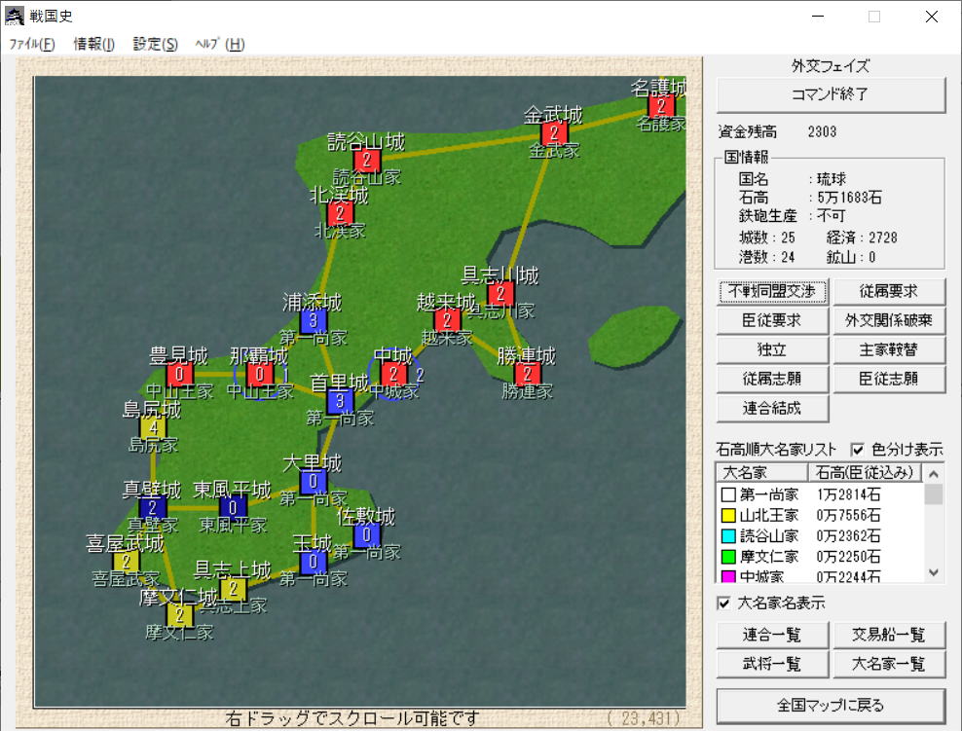Click the 勝連城 castle icon
The width and height of the screenshot is (962, 731).
click(527, 374)
